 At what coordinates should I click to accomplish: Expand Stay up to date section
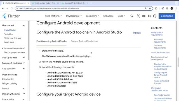click(13, 58)
